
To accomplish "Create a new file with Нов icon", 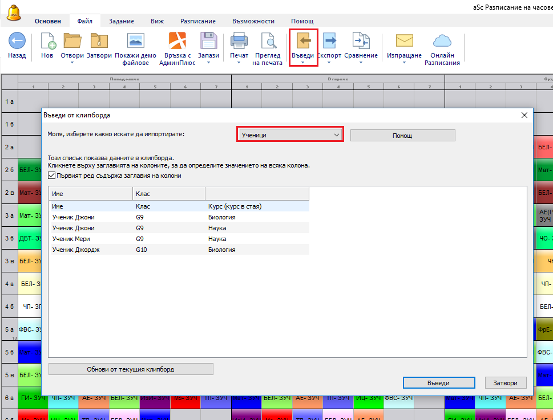I will click(47, 41).
